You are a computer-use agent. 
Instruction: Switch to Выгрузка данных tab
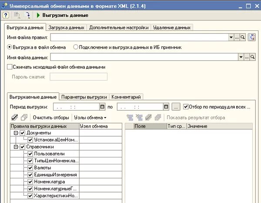coord(25,27)
